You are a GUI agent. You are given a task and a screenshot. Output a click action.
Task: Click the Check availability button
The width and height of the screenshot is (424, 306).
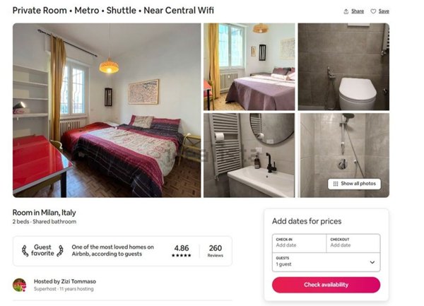[326, 285]
